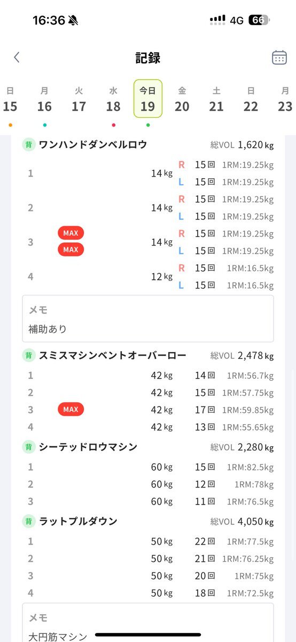
Task: Tap green 背 badge beside ラットプルダウン
Action: [x=29, y=521]
